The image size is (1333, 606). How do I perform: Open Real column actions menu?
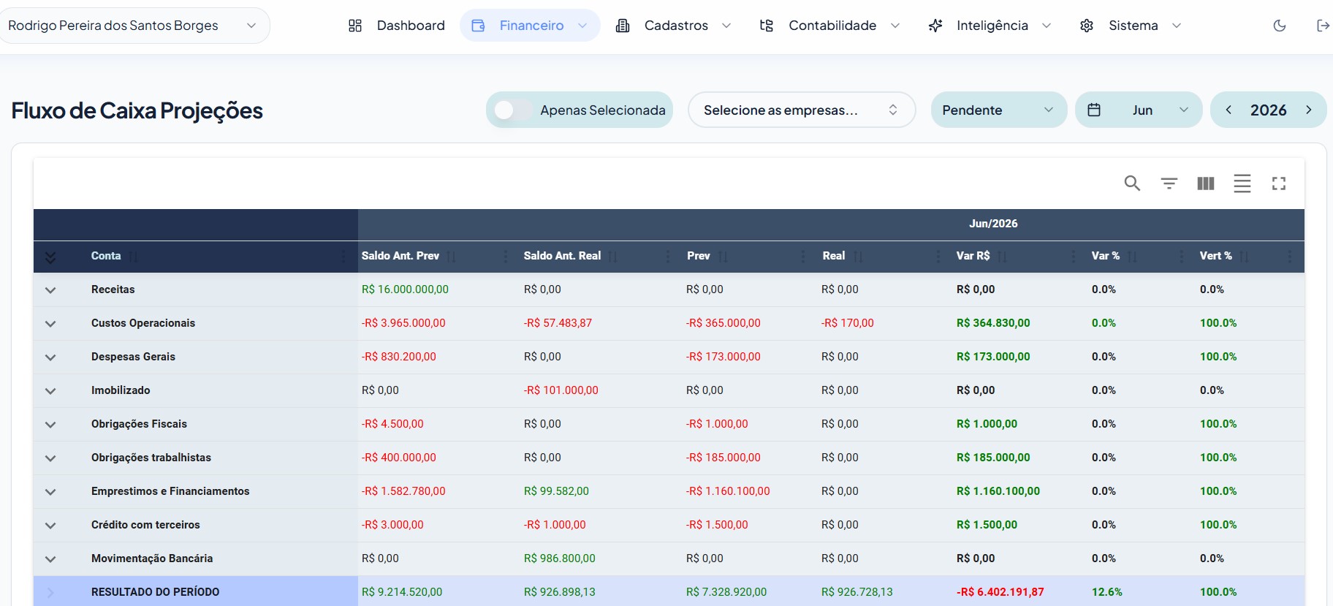938,257
